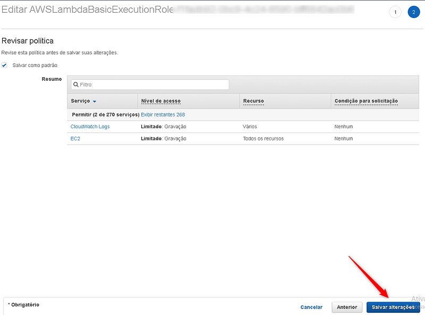Open the CloudWatch Logs service link
425x315 pixels.
pyautogui.click(x=90, y=127)
